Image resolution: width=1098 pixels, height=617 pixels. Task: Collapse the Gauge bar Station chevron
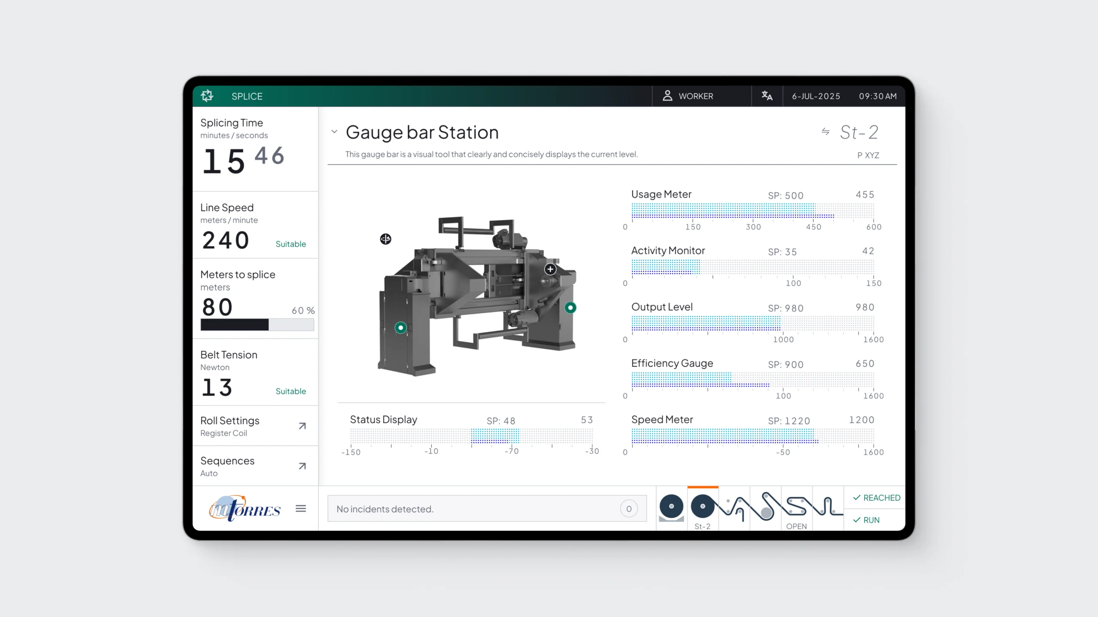click(x=334, y=132)
